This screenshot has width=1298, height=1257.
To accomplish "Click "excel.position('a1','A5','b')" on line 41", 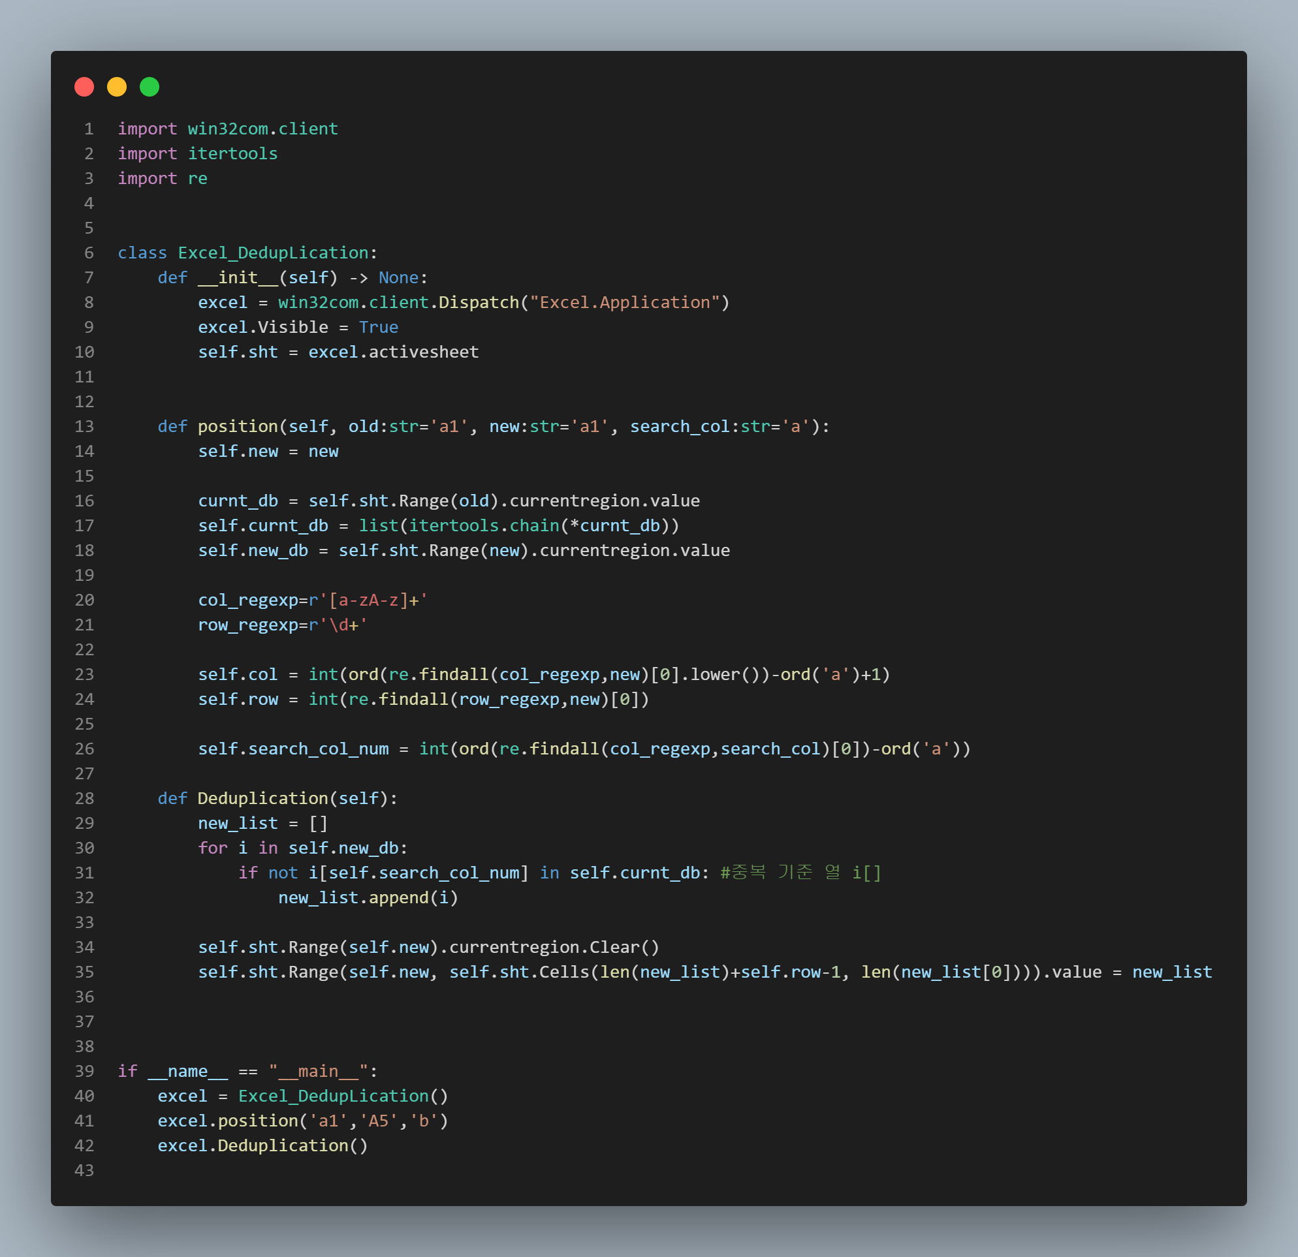I will (303, 1121).
